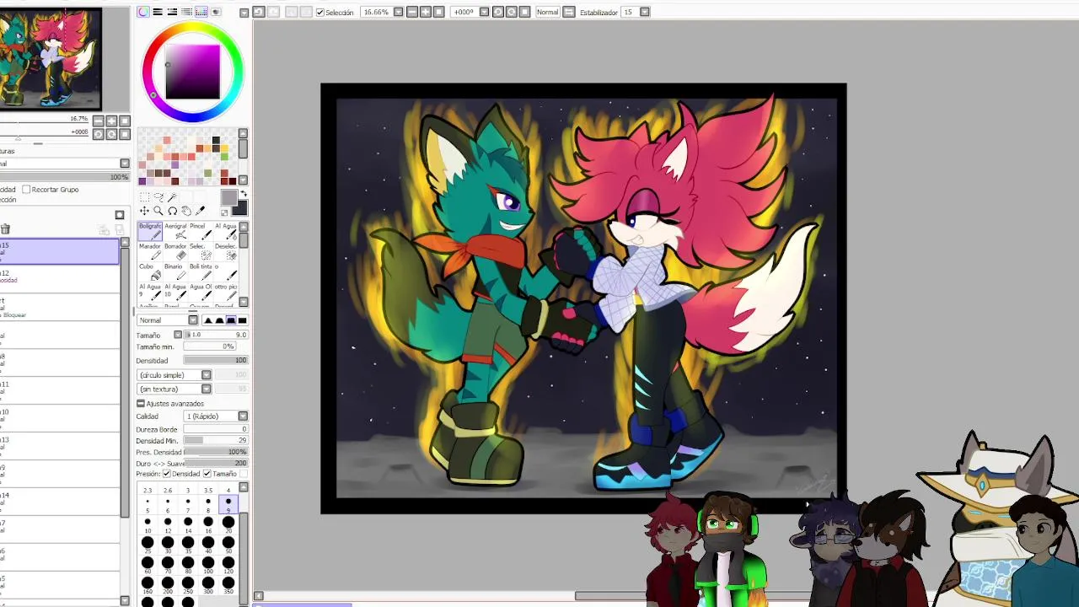Open the Tamaño size multiplier dropdown
This screenshot has height=607, width=1079.
click(x=177, y=335)
